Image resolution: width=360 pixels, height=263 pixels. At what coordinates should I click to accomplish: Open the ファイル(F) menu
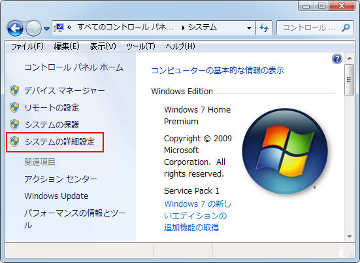tap(27, 46)
